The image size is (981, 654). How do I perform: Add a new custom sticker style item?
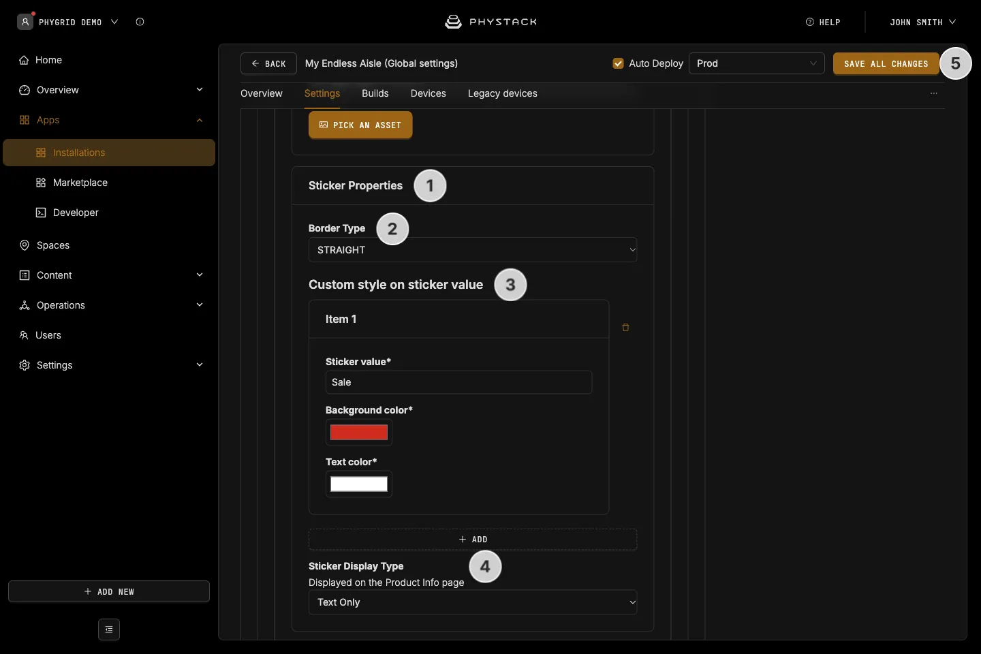point(473,540)
